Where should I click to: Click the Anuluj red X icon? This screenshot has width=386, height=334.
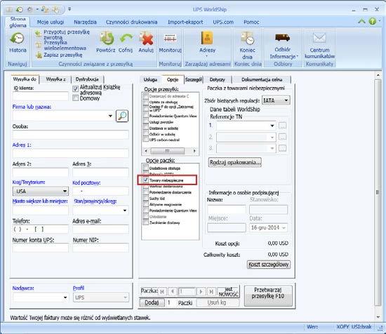[146, 39]
